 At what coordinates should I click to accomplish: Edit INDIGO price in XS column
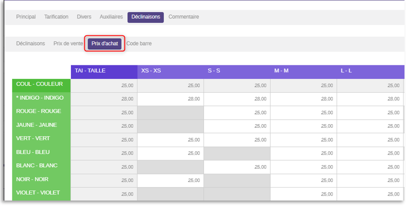coord(170,99)
